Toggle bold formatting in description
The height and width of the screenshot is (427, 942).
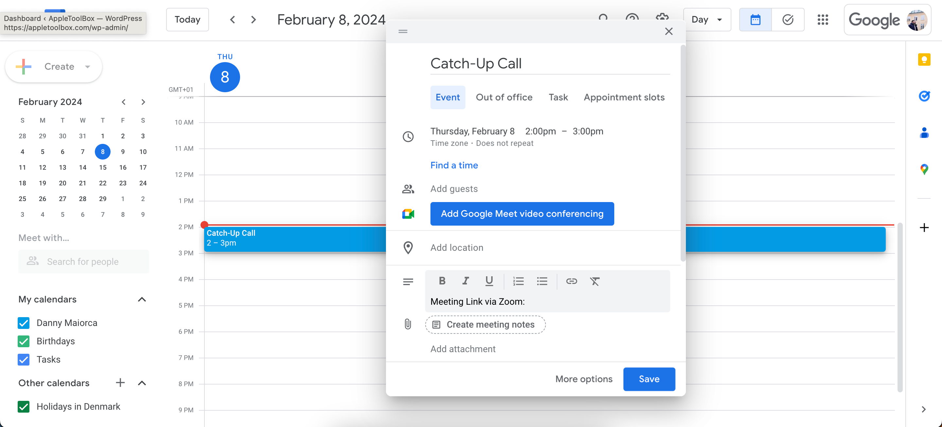[x=442, y=281]
